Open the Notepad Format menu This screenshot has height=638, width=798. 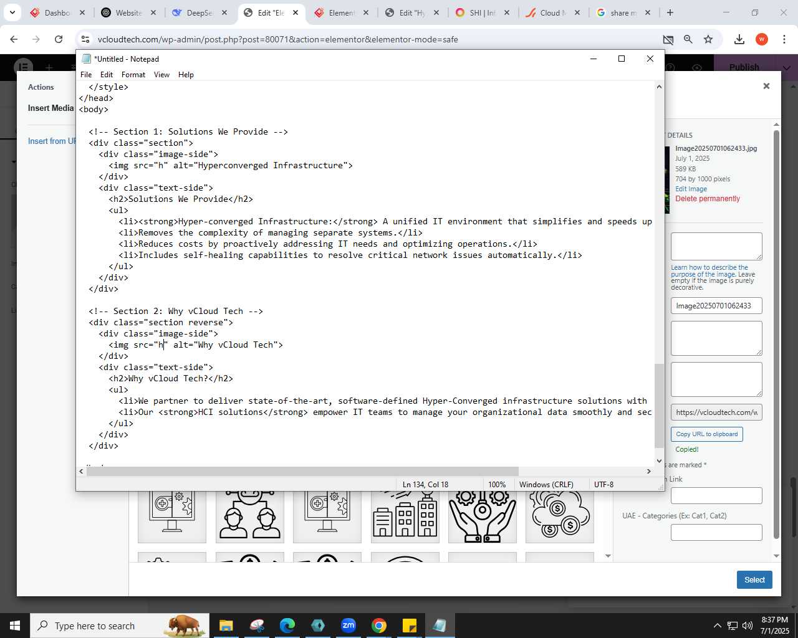[x=133, y=74]
